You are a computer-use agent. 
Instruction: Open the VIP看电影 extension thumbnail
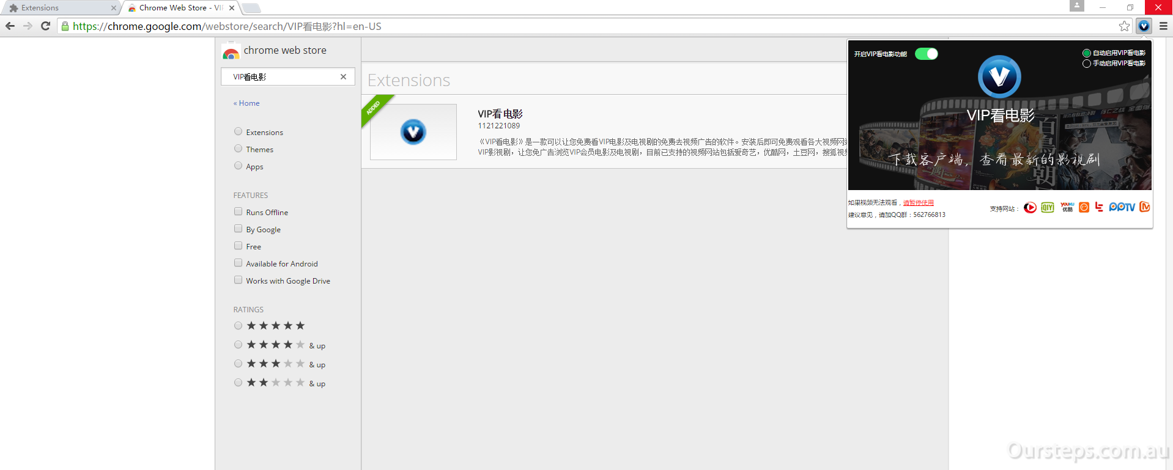pos(413,132)
